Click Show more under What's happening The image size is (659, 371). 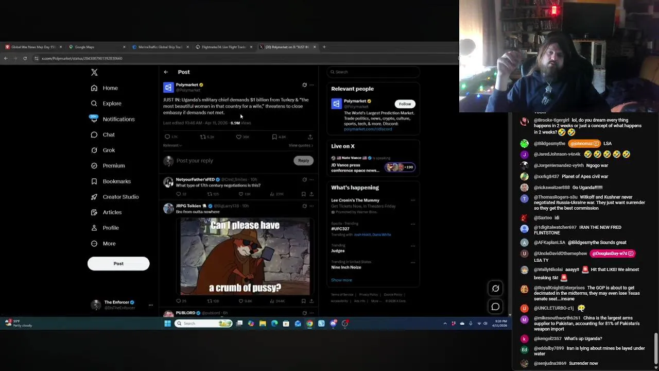[341, 280]
